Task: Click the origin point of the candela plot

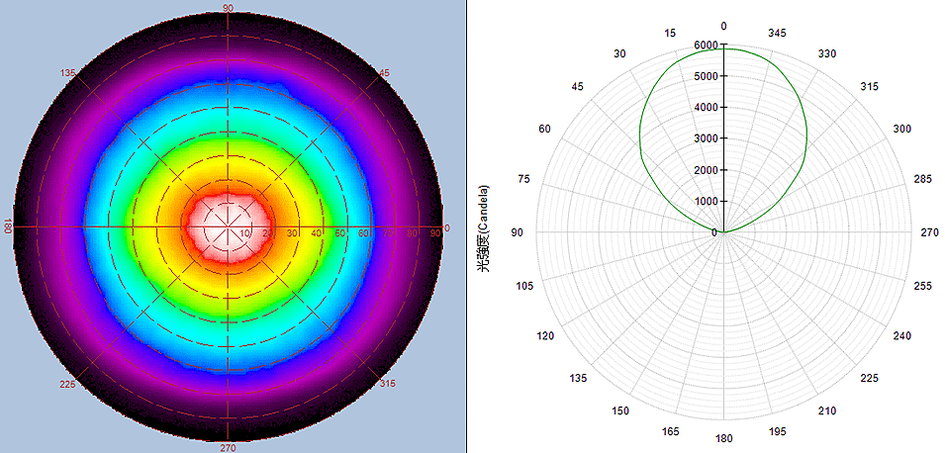Action: click(723, 232)
